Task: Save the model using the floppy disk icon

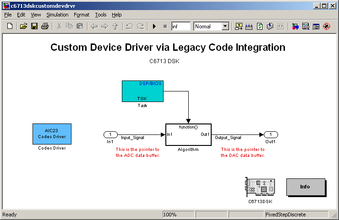Action: pos(34,27)
